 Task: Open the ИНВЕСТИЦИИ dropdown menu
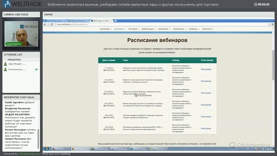(148, 29)
